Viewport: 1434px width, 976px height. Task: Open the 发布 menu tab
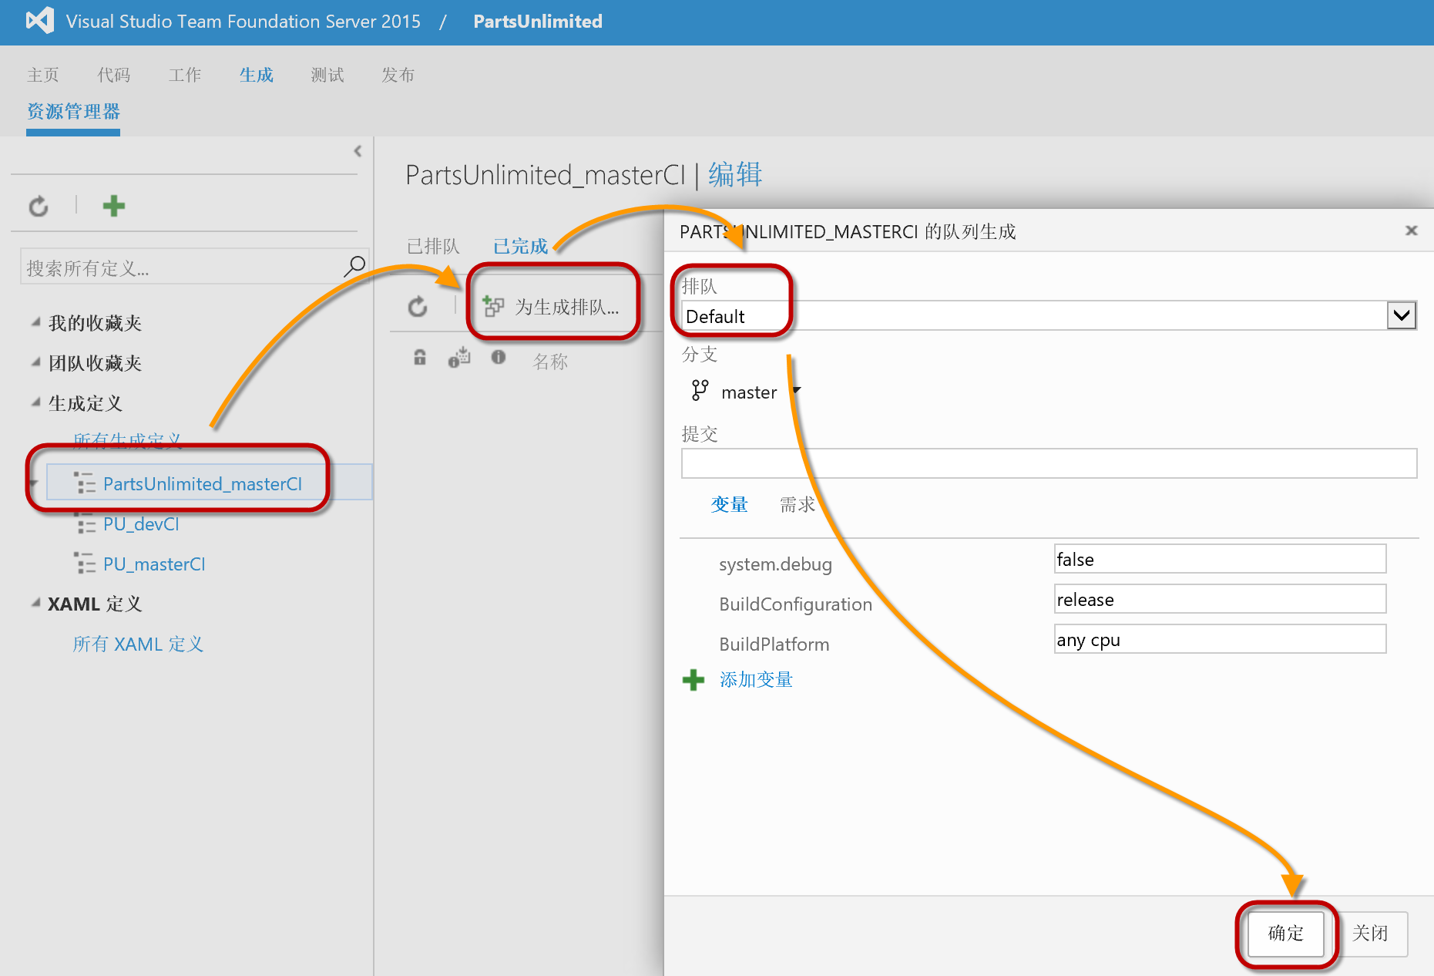(398, 75)
